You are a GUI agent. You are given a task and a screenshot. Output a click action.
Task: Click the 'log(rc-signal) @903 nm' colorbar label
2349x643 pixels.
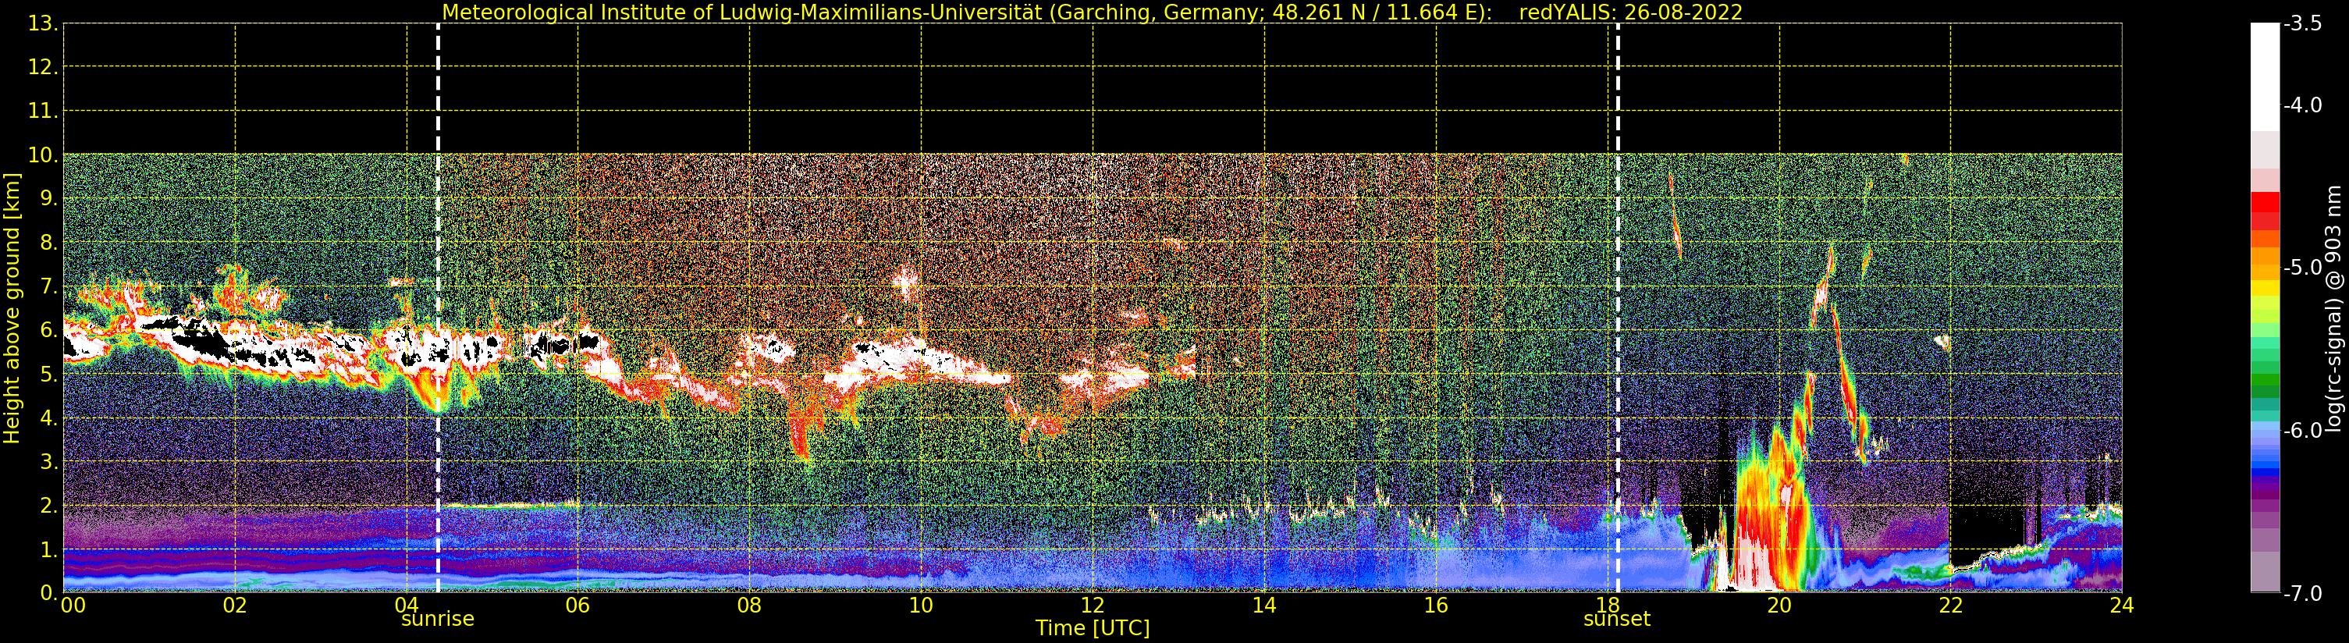point(2333,308)
